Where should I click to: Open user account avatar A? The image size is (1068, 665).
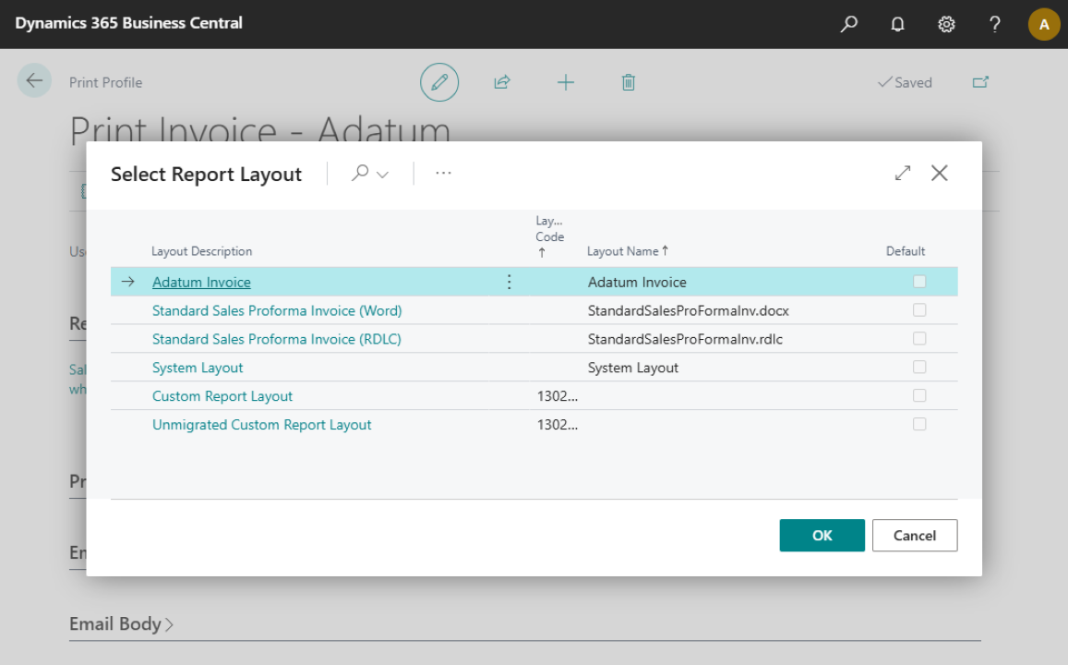click(1043, 25)
